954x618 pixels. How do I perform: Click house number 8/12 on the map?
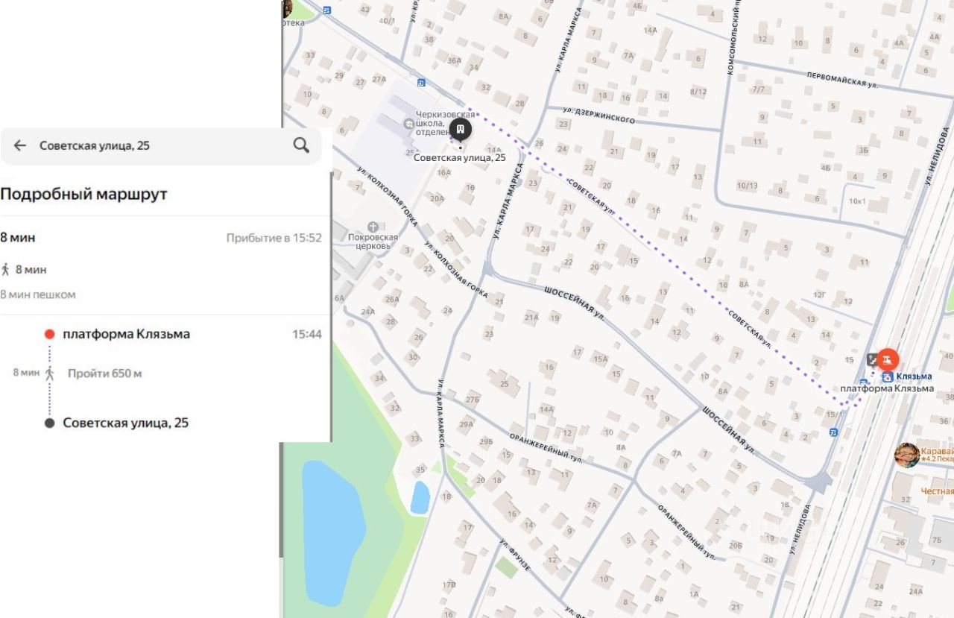tap(698, 92)
